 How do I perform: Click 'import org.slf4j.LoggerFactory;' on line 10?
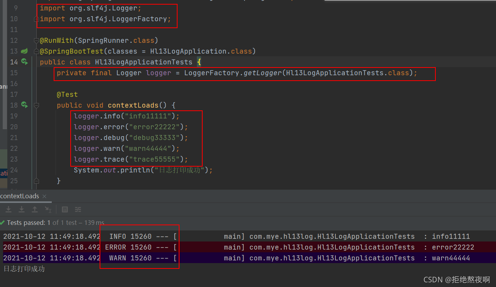point(105,19)
